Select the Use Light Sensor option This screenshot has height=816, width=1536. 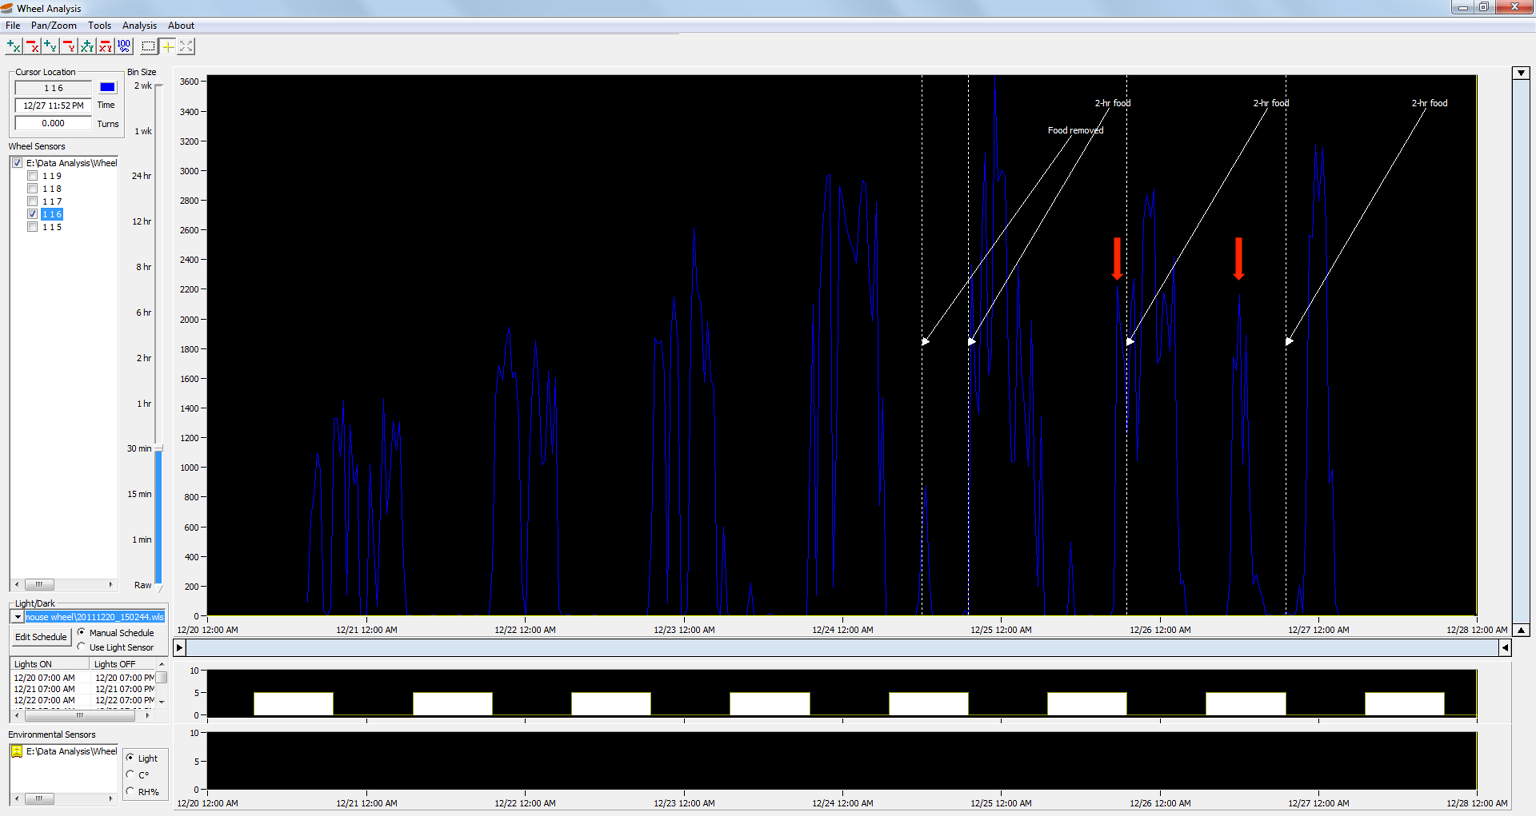tap(82, 647)
